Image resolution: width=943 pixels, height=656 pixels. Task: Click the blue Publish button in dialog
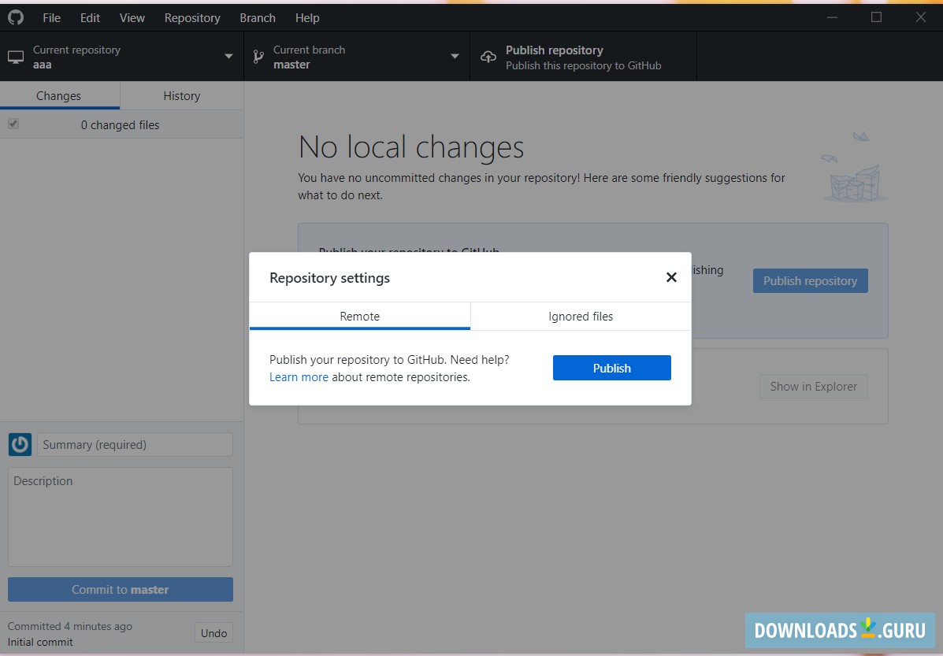[611, 368]
